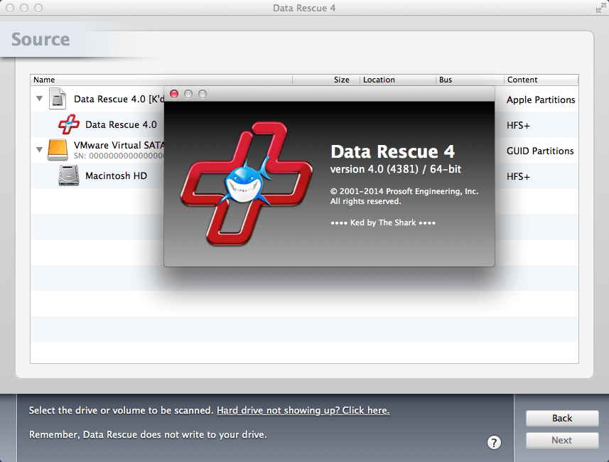The height and width of the screenshot is (462, 609).
Task: Close the About Data Rescue 4 window
Action: click(174, 94)
